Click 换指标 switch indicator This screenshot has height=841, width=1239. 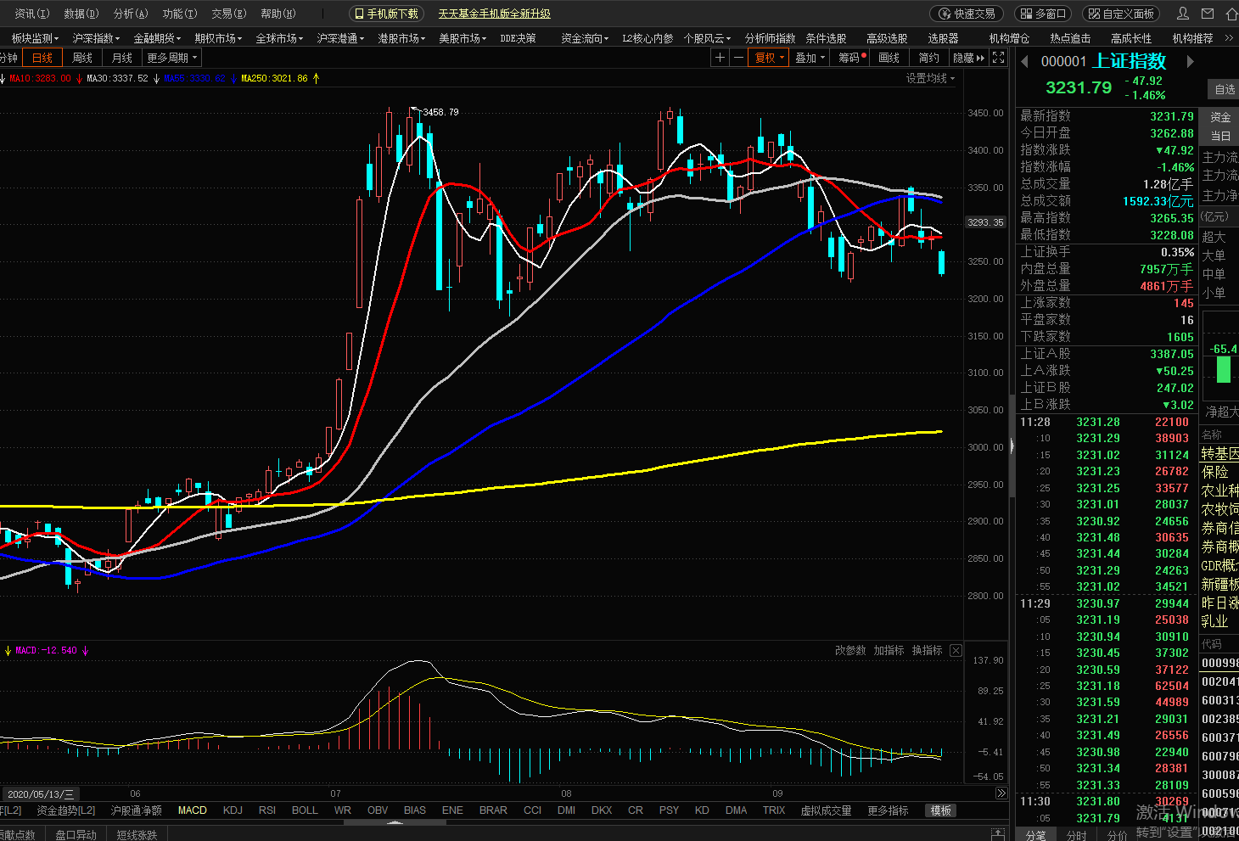pyautogui.click(x=927, y=651)
